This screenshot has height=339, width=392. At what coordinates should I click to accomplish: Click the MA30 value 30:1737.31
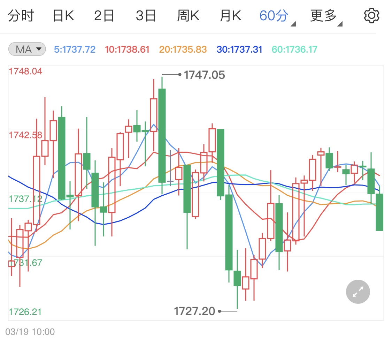(x=239, y=50)
